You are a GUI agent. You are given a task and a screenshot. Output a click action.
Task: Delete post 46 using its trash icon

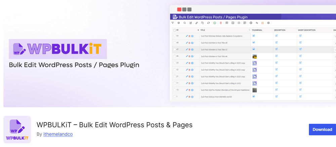click(x=190, y=56)
